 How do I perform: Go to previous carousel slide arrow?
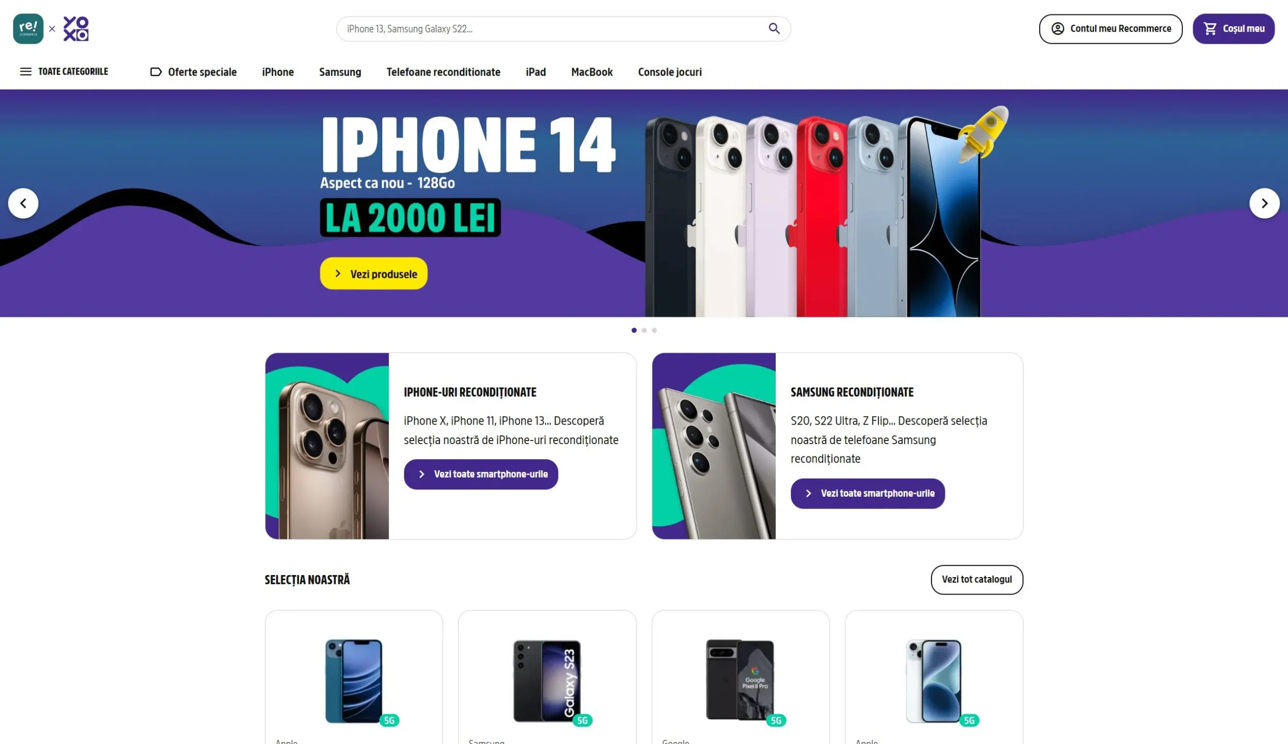[23, 204]
